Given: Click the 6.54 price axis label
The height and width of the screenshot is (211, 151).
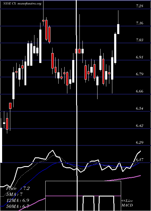Looking at the screenshot, I should pos(140,109).
